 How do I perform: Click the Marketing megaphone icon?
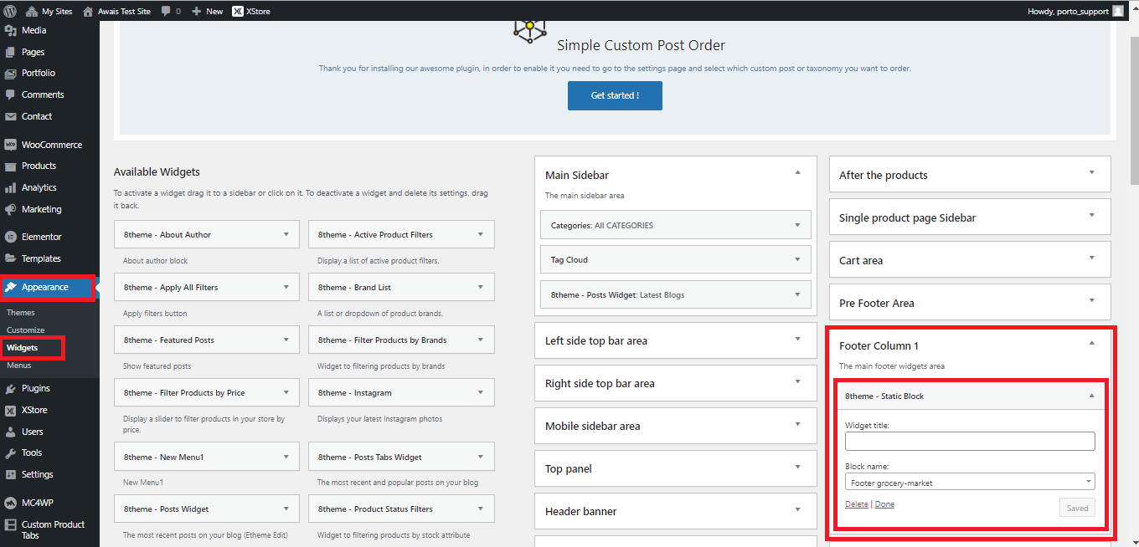pyautogui.click(x=11, y=209)
